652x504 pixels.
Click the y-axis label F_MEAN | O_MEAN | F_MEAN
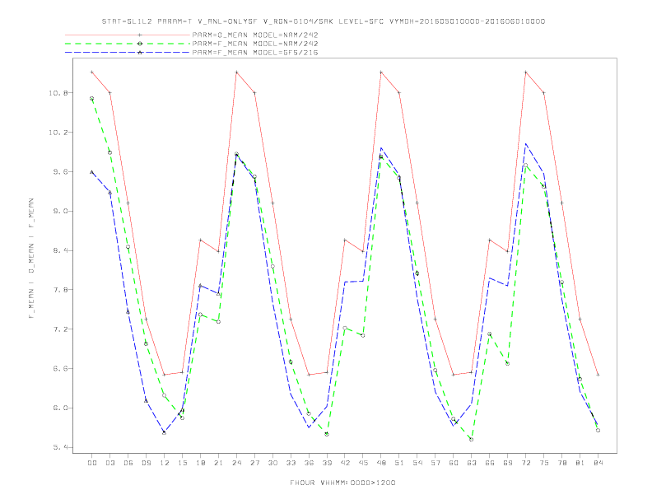(x=31, y=259)
